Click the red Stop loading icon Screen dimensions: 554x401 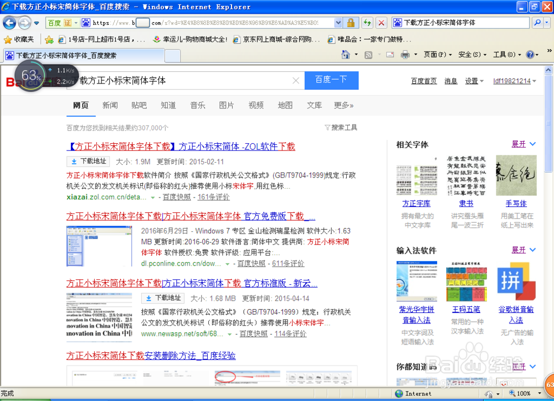pyautogui.click(x=381, y=23)
